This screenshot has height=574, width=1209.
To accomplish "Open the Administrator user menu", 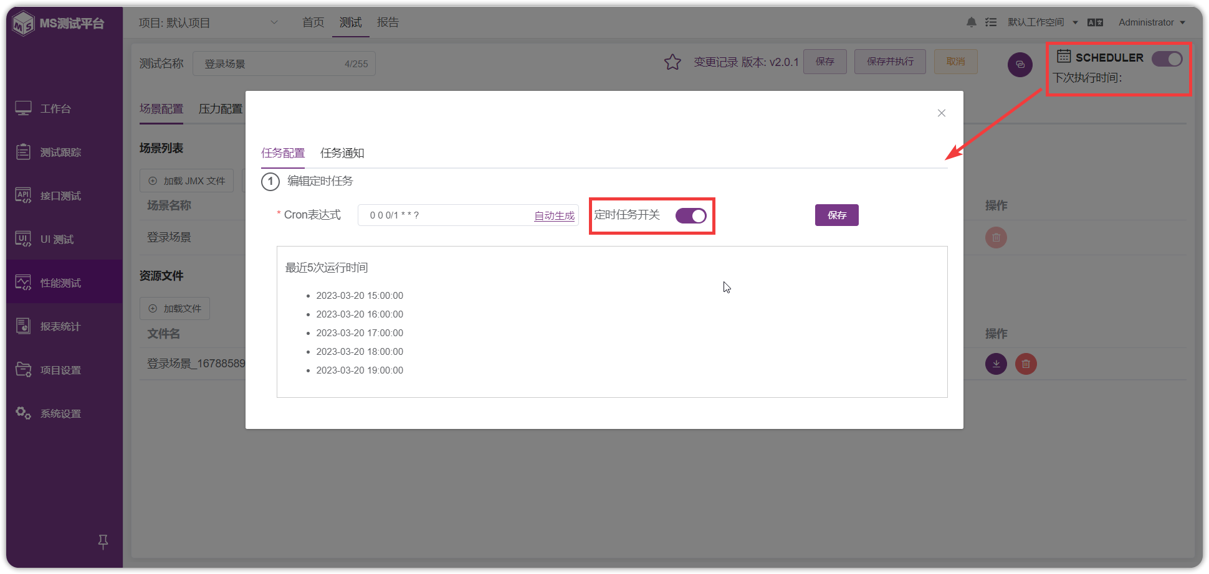I will click(1152, 22).
